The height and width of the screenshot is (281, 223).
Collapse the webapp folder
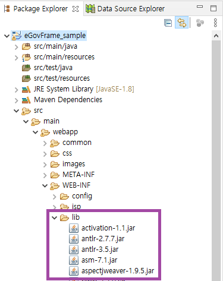coord(35,132)
